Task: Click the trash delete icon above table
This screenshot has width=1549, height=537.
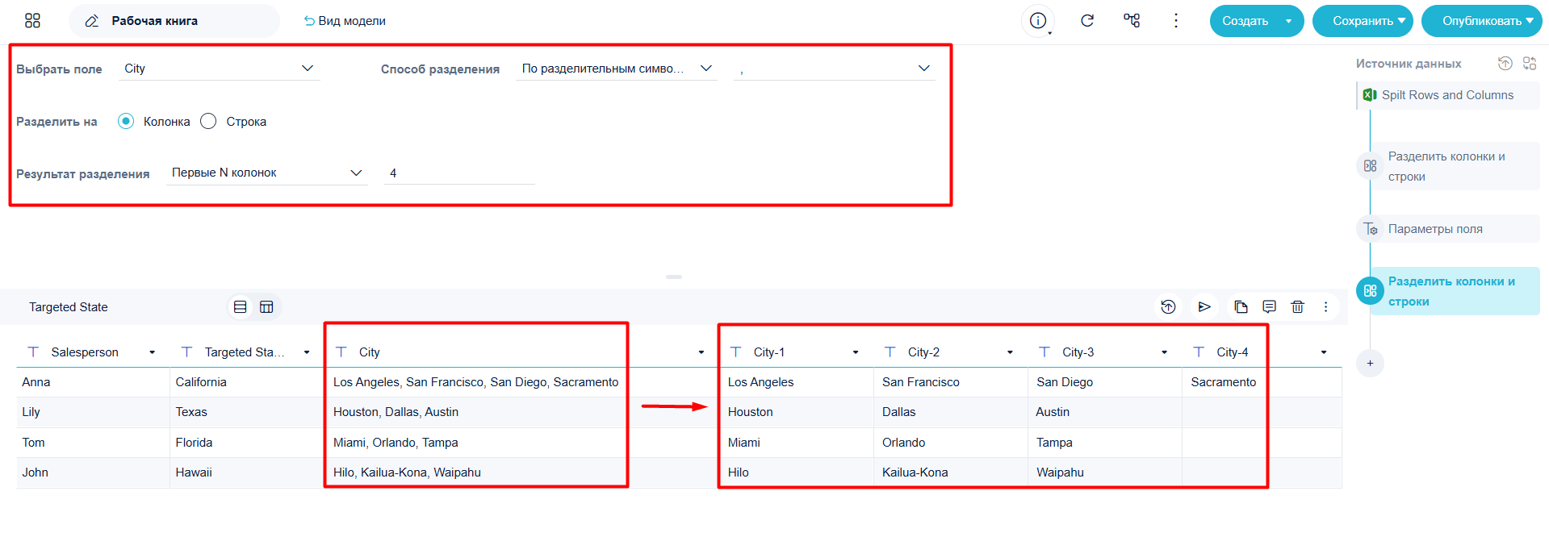Action: click(1297, 307)
